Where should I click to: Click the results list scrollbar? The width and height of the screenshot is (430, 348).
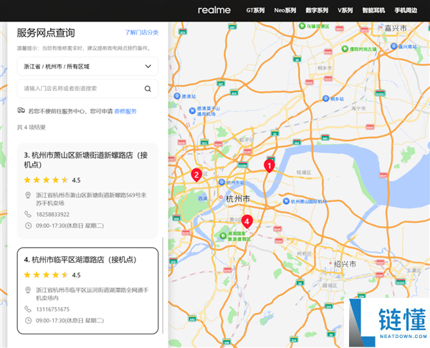click(163, 286)
